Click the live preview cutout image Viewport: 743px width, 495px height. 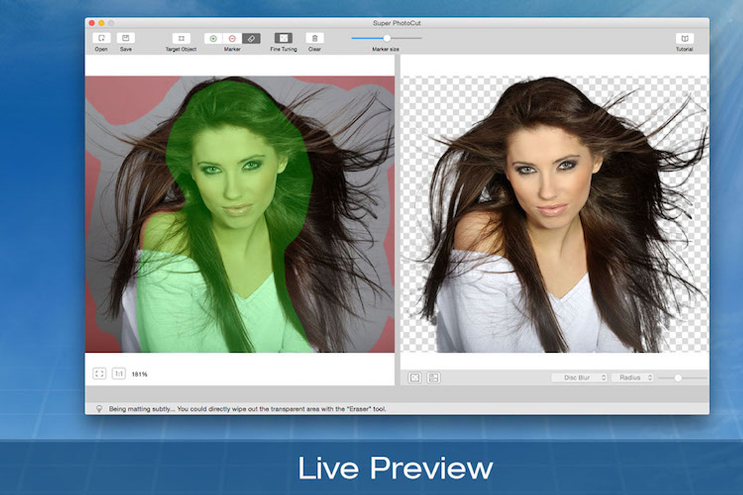click(x=554, y=214)
